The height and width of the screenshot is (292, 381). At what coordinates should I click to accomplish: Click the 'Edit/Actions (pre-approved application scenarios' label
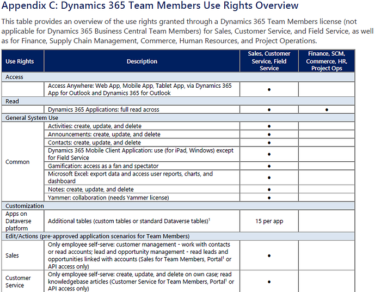(x=97, y=236)
